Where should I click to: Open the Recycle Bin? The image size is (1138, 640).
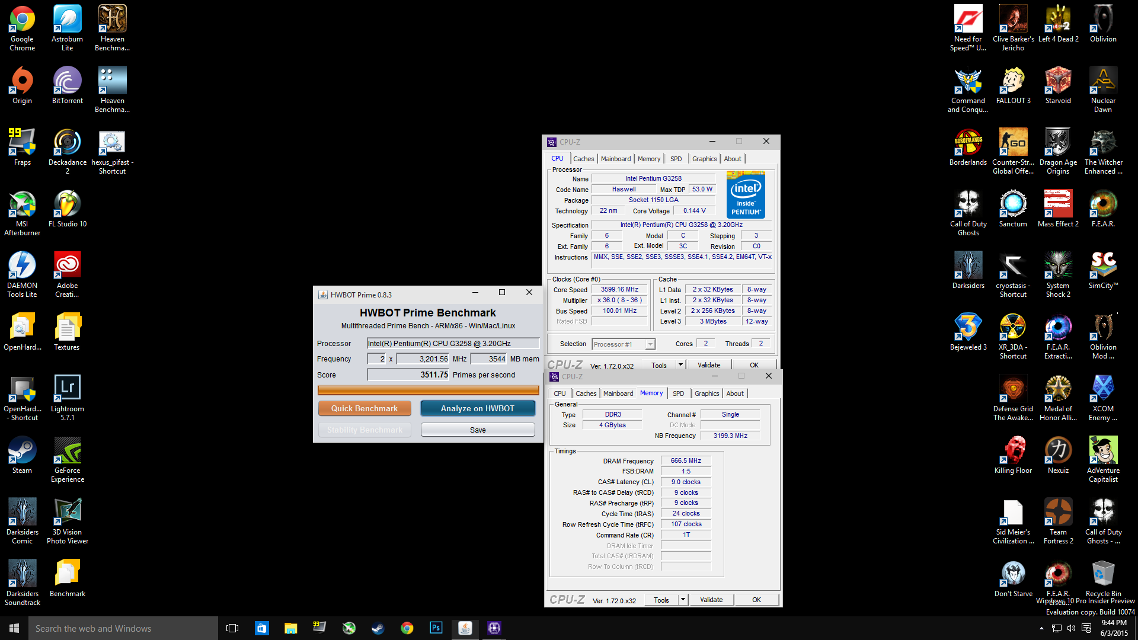tap(1103, 578)
